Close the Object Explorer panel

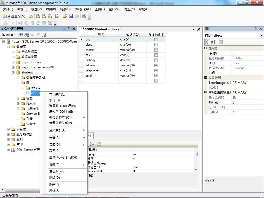[x=74, y=29]
